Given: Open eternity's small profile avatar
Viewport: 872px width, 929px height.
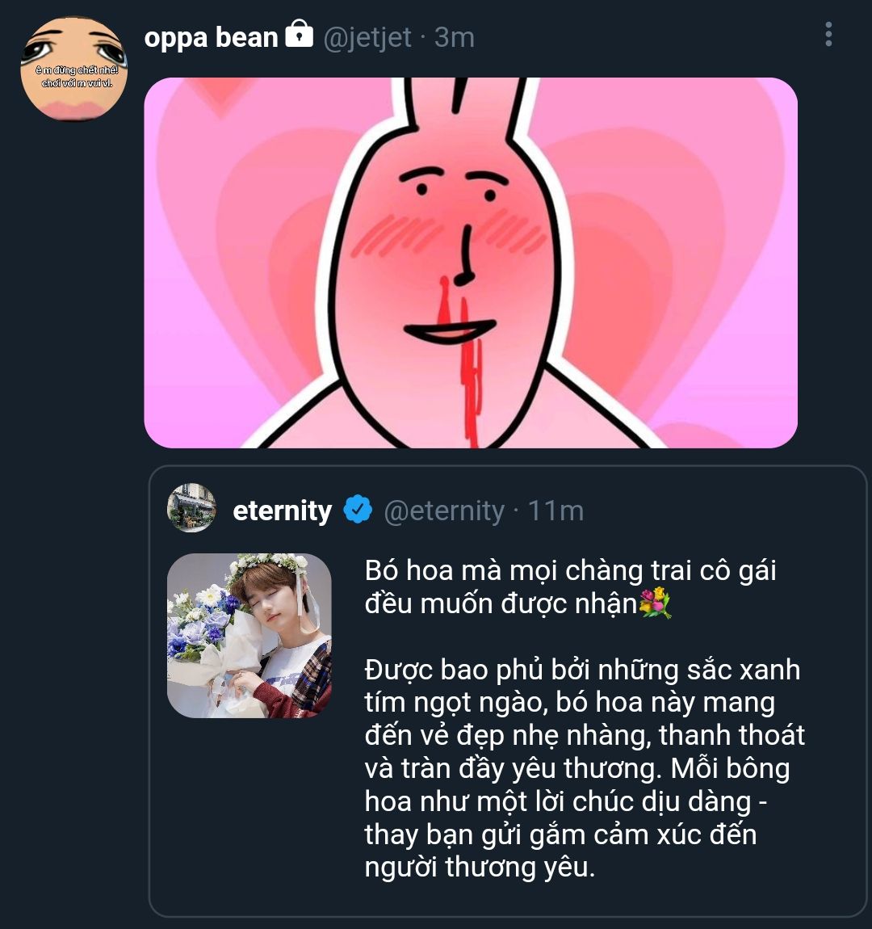Looking at the screenshot, I should (x=191, y=508).
